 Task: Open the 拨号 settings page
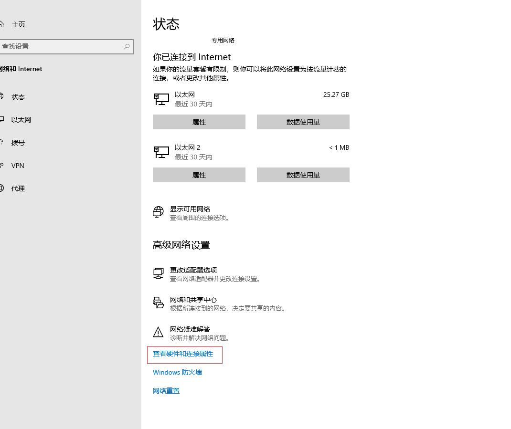pyautogui.click(x=18, y=143)
